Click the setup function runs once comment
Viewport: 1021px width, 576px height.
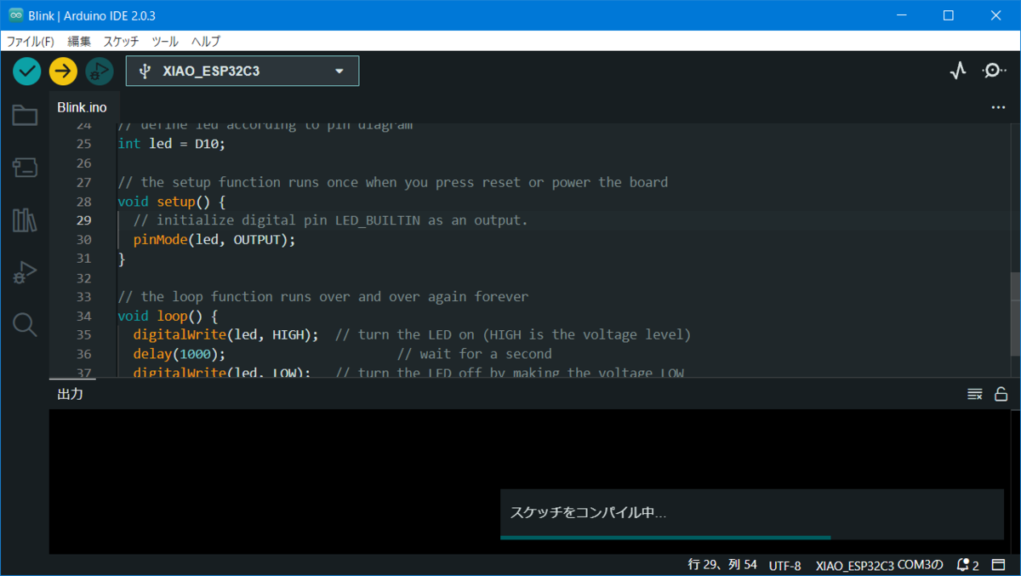(392, 182)
